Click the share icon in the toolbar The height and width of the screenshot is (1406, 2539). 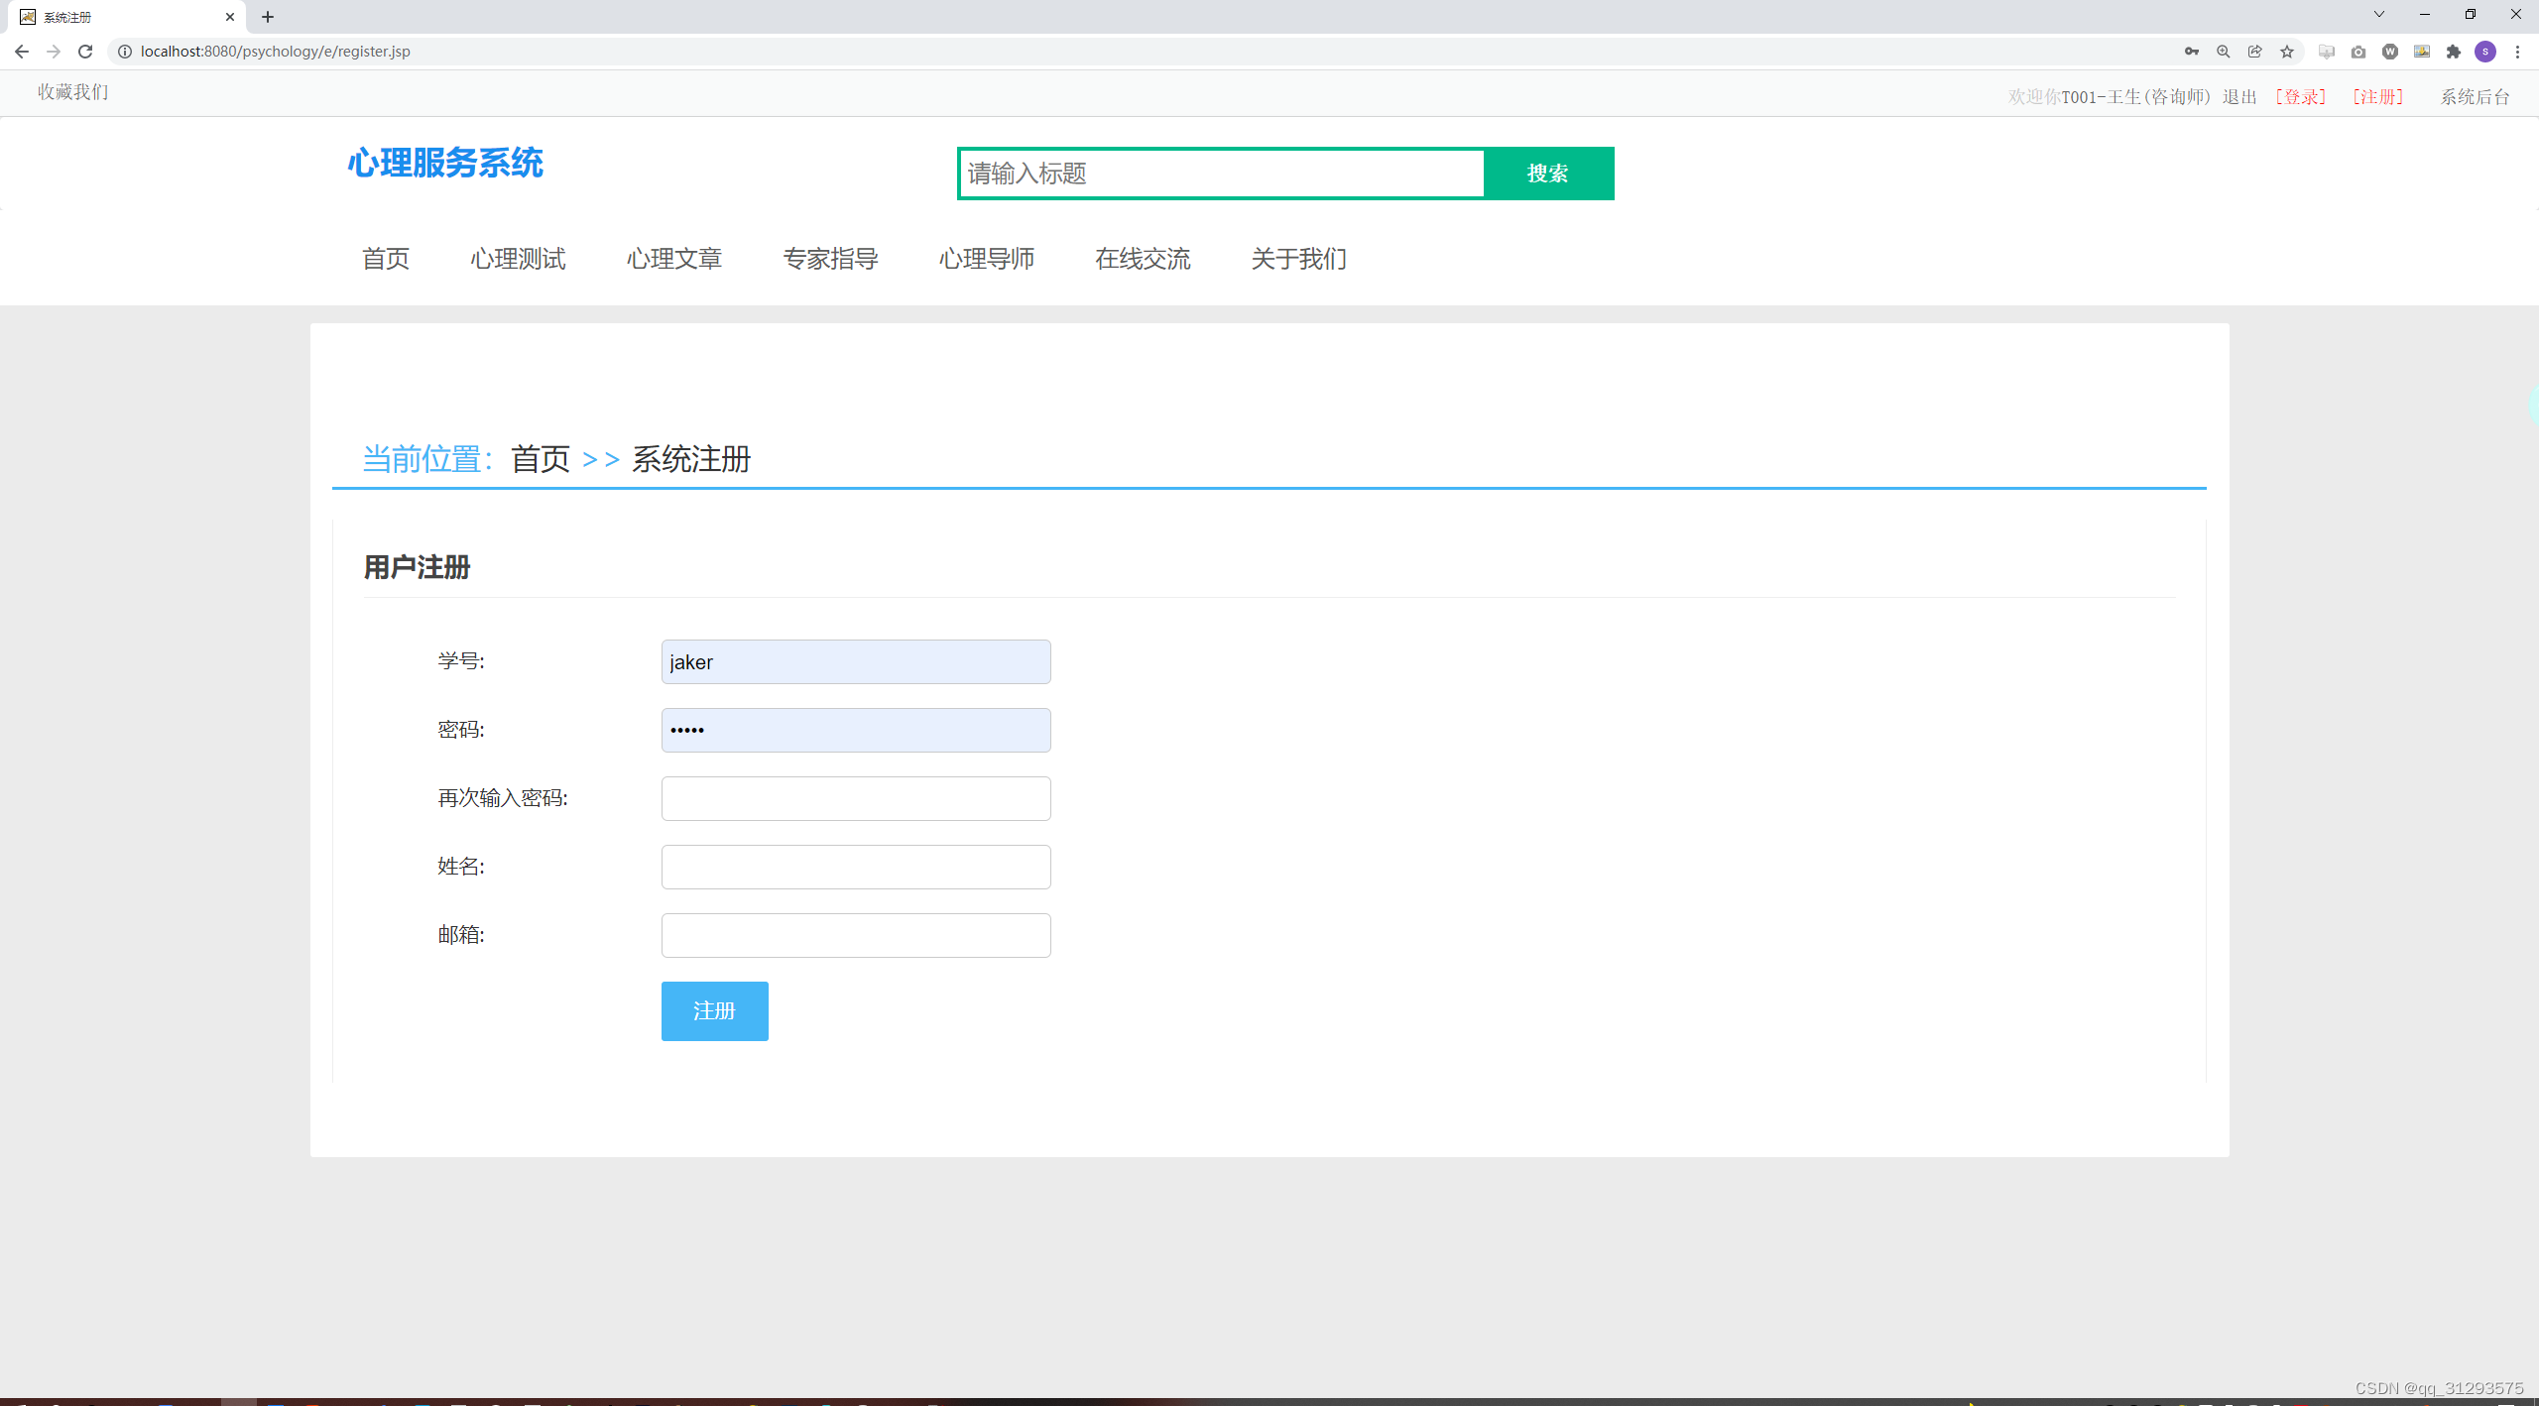tap(2255, 51)
